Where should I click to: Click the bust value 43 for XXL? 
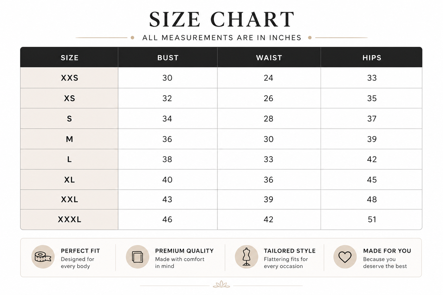coord(167,199)
